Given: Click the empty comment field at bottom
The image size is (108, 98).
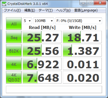Looking at the screenshot, I should (x=54, y=89).
